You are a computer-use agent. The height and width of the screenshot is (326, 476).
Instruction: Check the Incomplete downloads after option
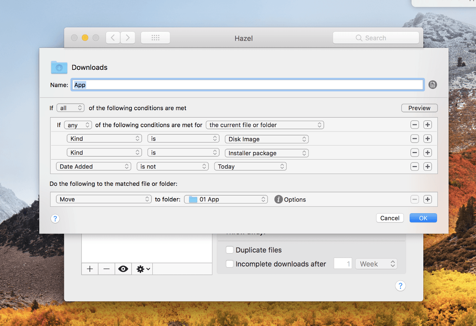(230, 264)
